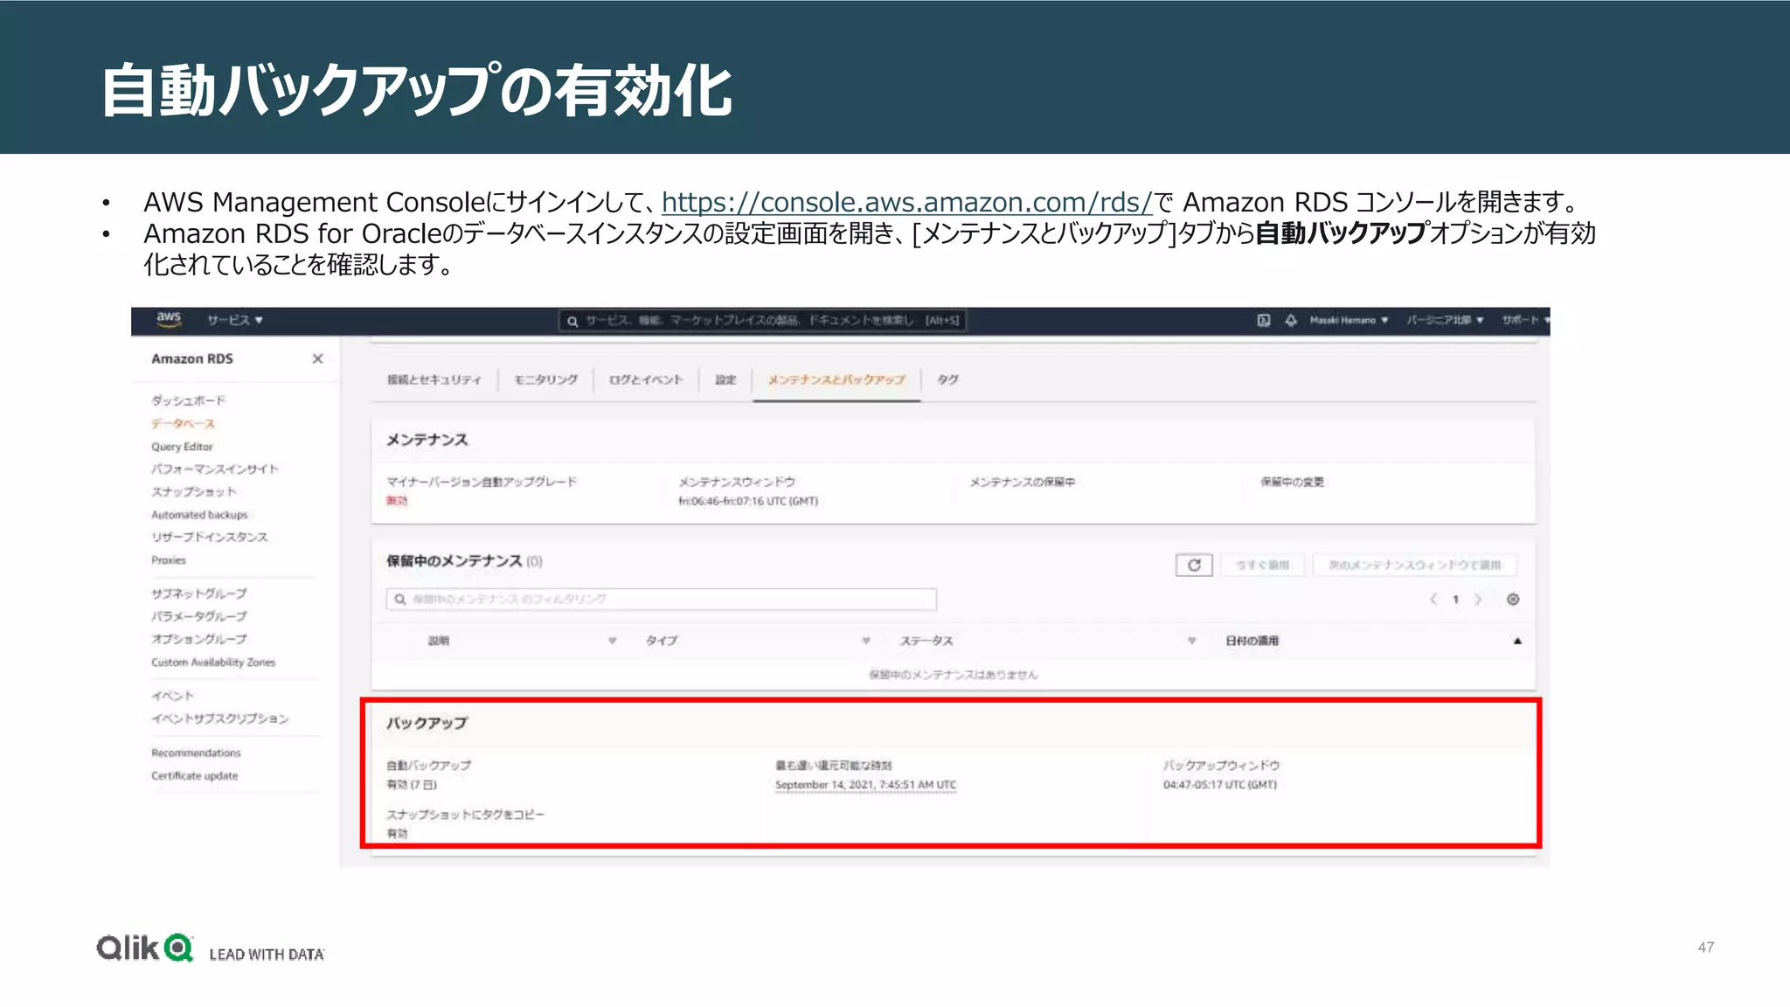
Task: Open イベントサブスクリプション in the sidebar
Action: pos(219,719)
